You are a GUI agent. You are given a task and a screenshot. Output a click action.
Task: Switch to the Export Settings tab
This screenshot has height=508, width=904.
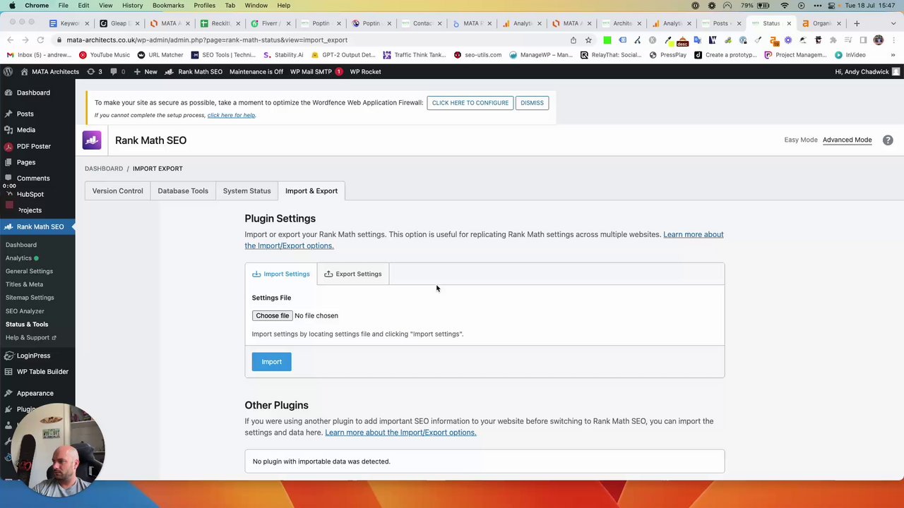353,274
